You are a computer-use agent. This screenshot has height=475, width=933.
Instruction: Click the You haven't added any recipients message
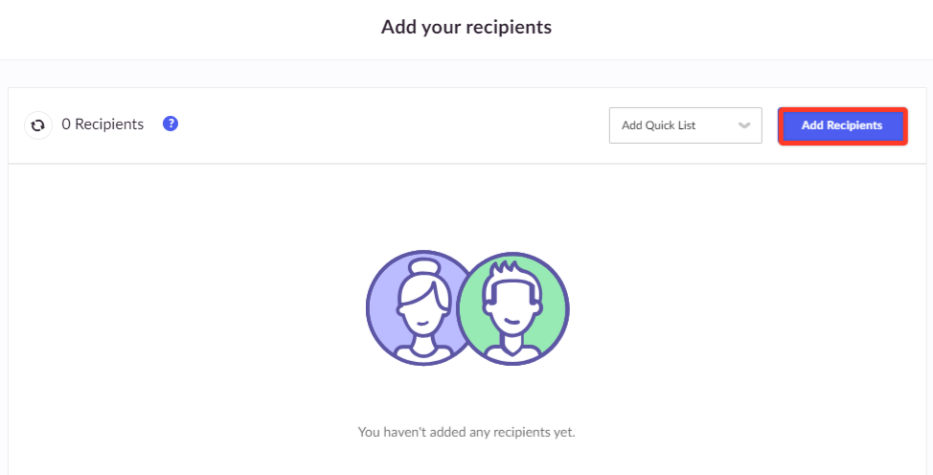[x=466, y=432]
